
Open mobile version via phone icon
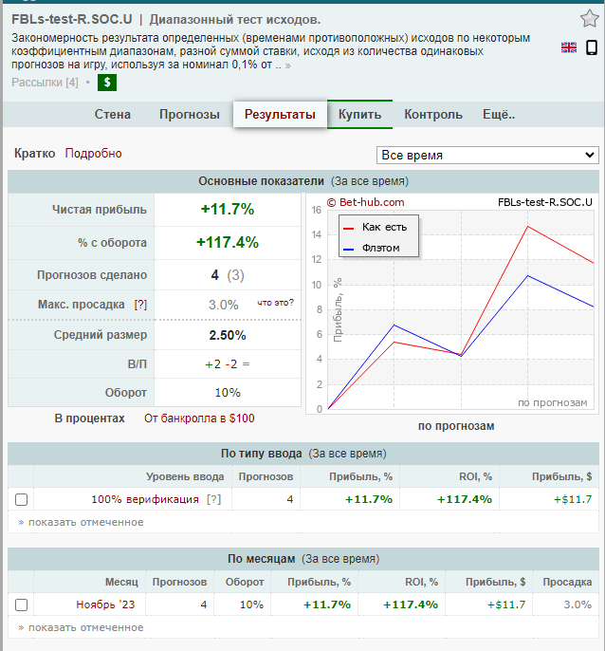click(x=592, y=47)
